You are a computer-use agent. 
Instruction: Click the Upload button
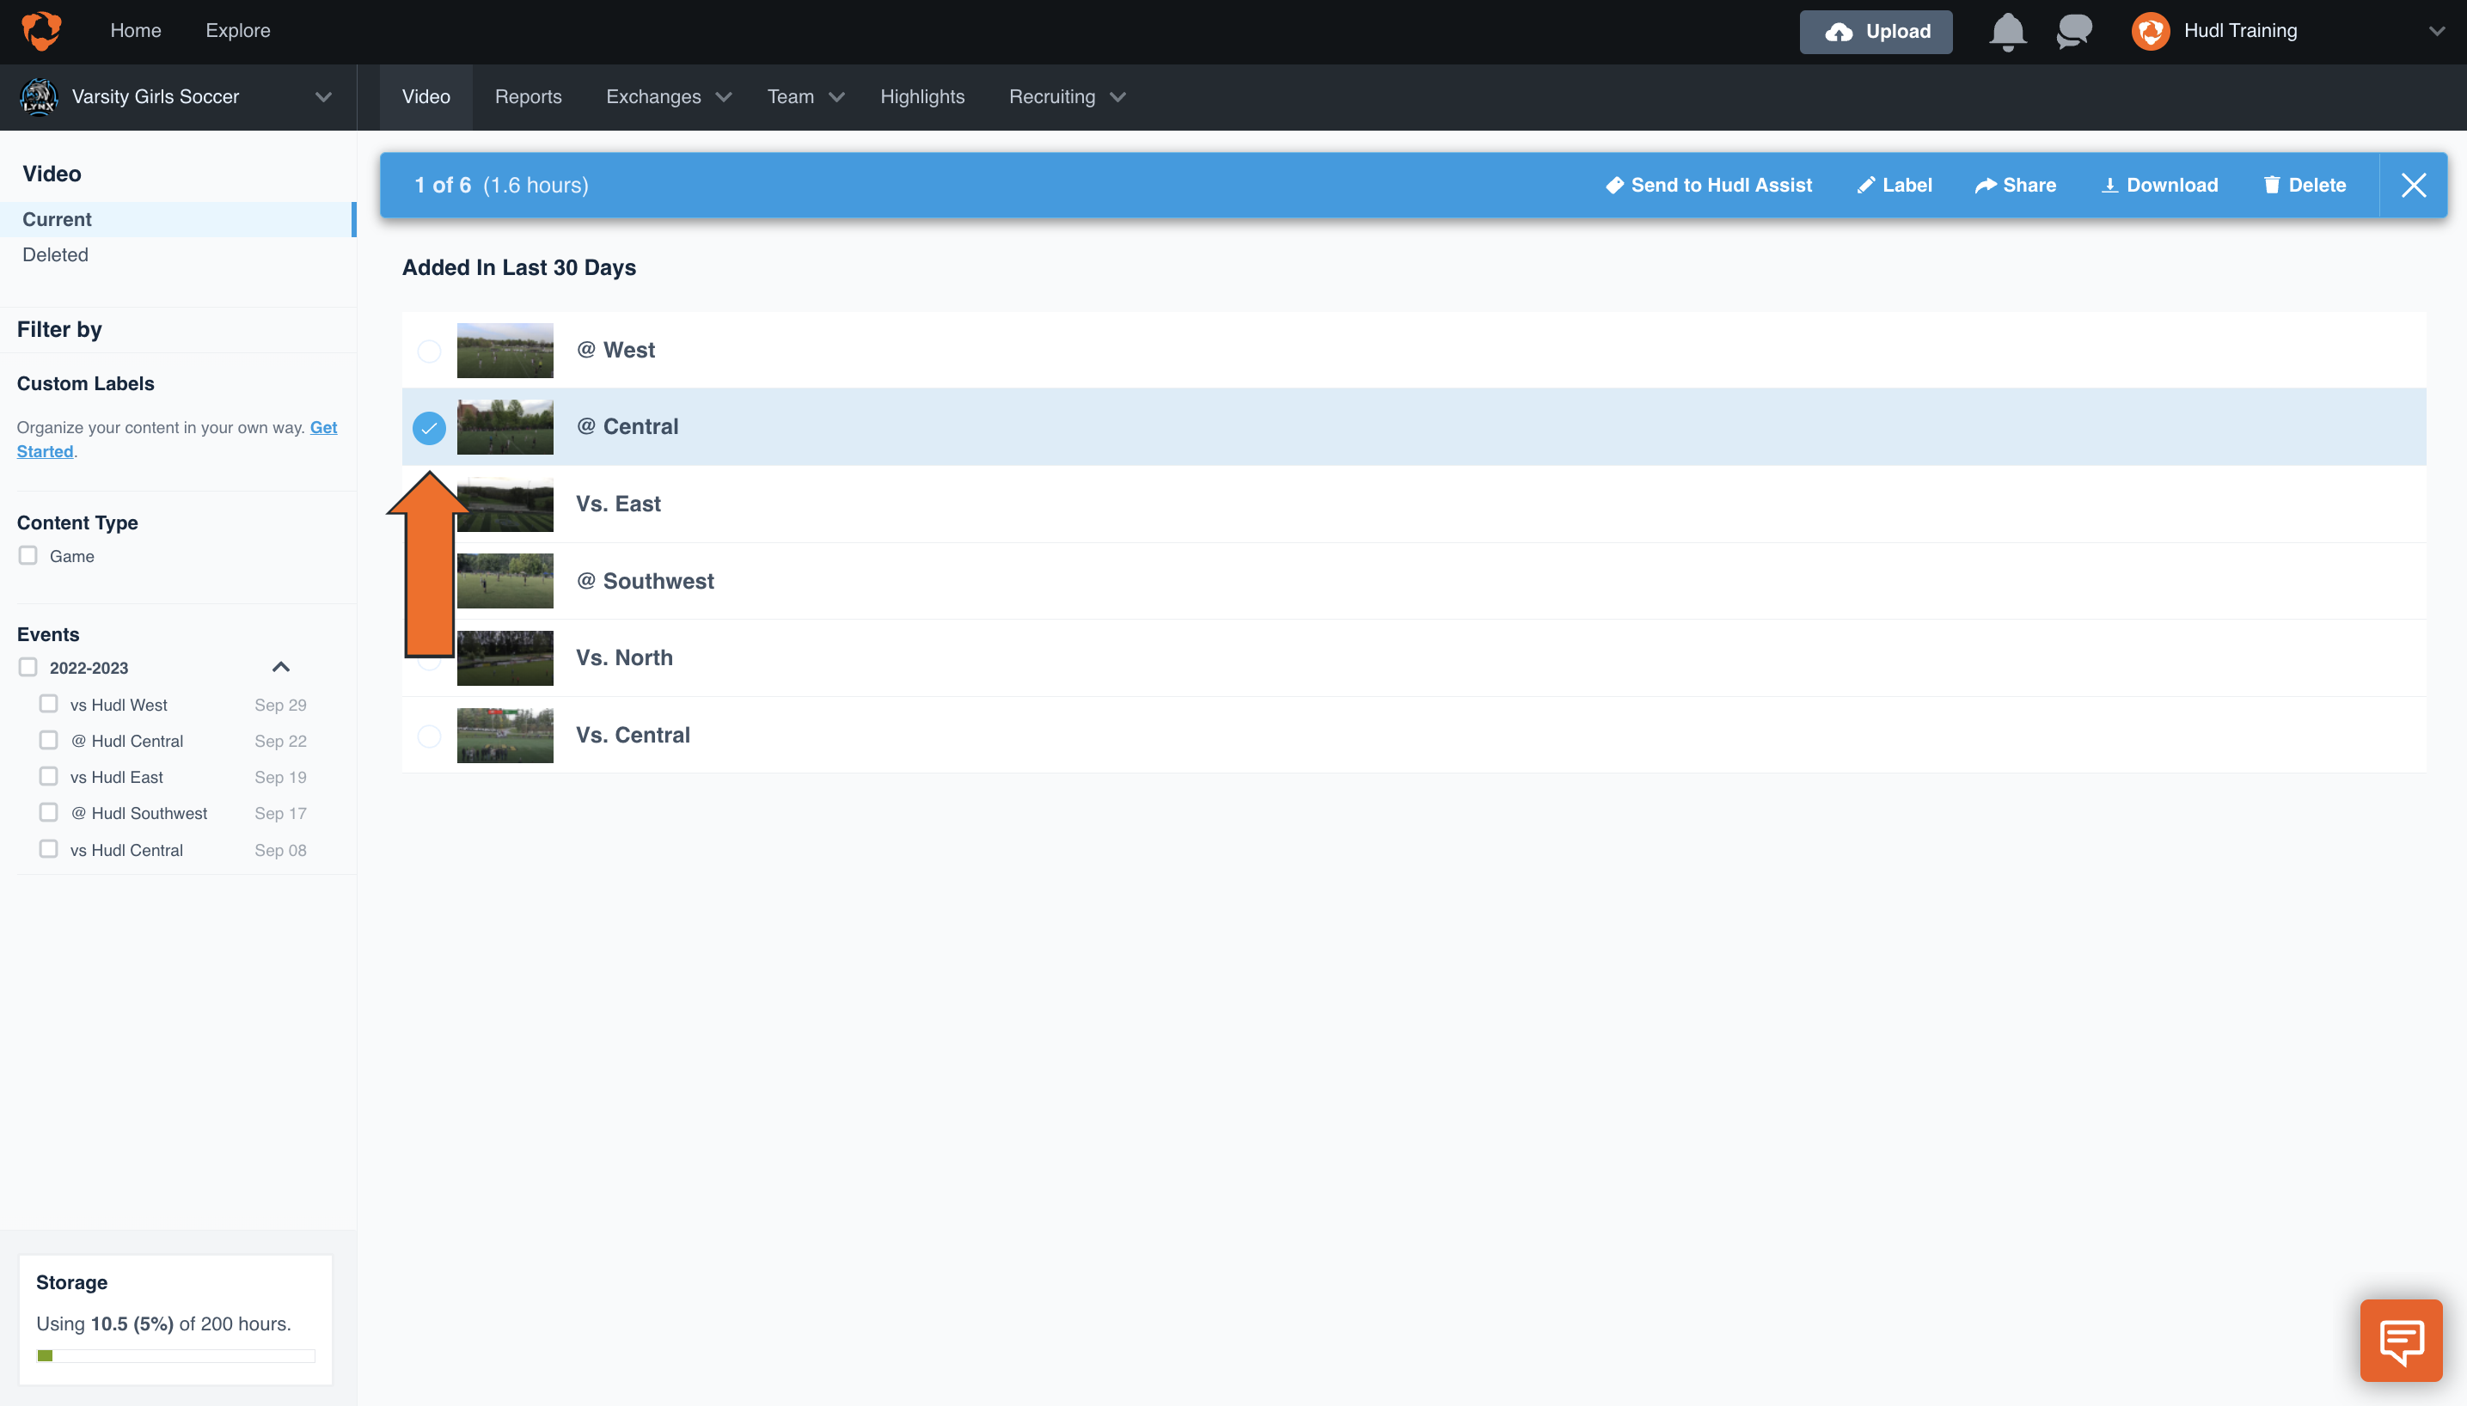click(1875, 31)
